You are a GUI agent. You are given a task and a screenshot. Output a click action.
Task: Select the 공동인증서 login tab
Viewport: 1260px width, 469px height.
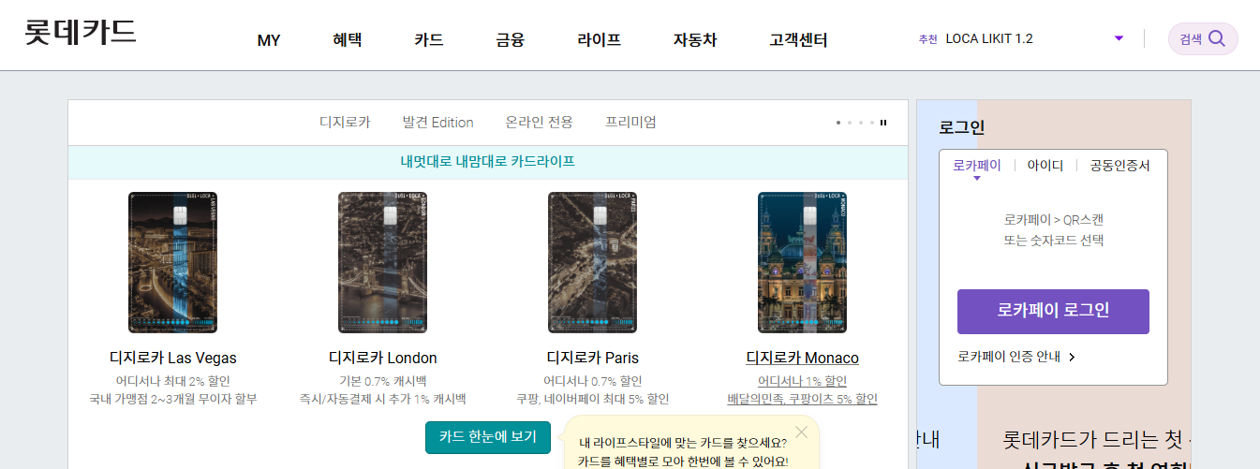[1119, 166]
